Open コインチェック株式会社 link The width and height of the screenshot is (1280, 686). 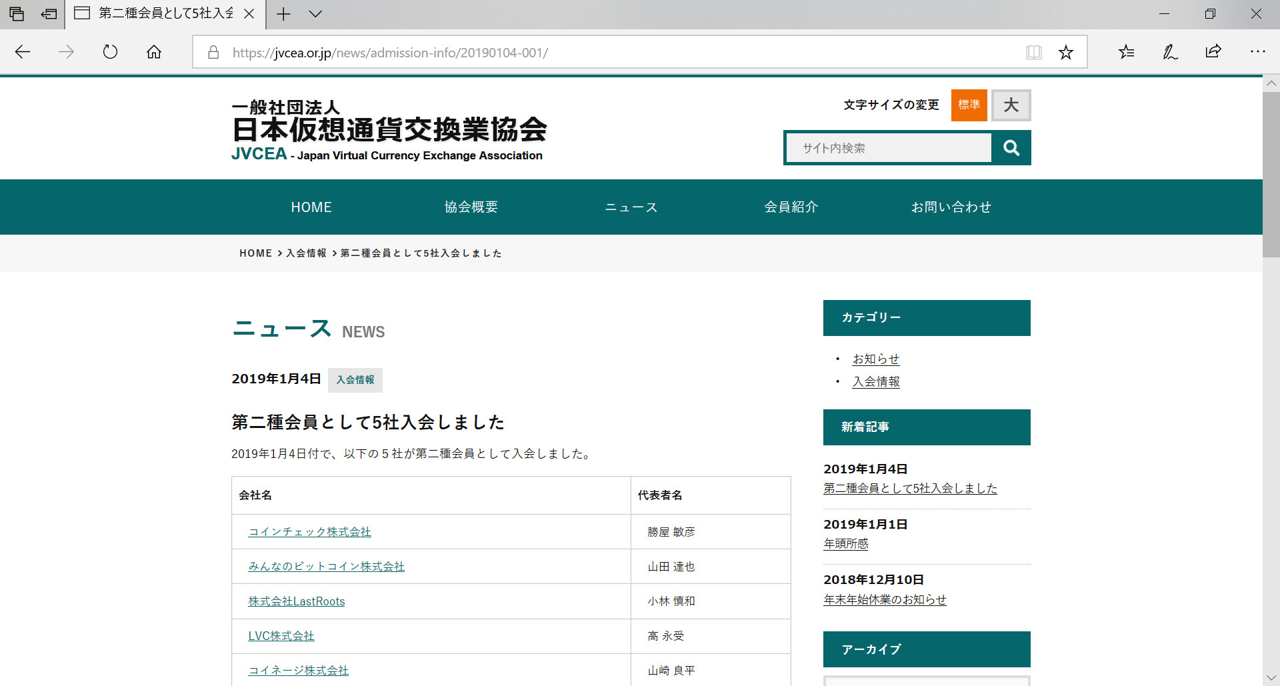[310, 532]
